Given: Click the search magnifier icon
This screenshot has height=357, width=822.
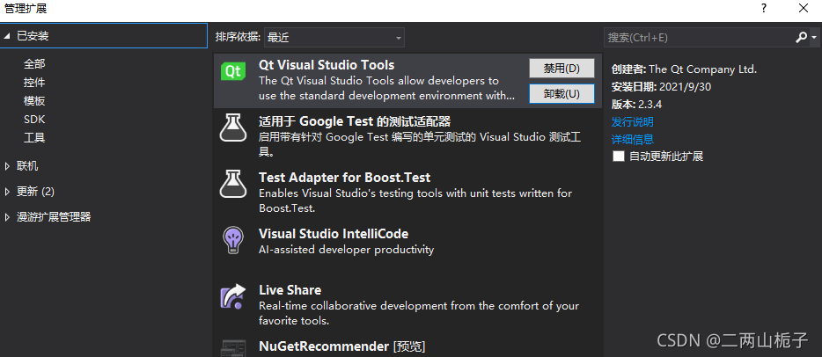Looking at the screenshot, I should [801, 37].
